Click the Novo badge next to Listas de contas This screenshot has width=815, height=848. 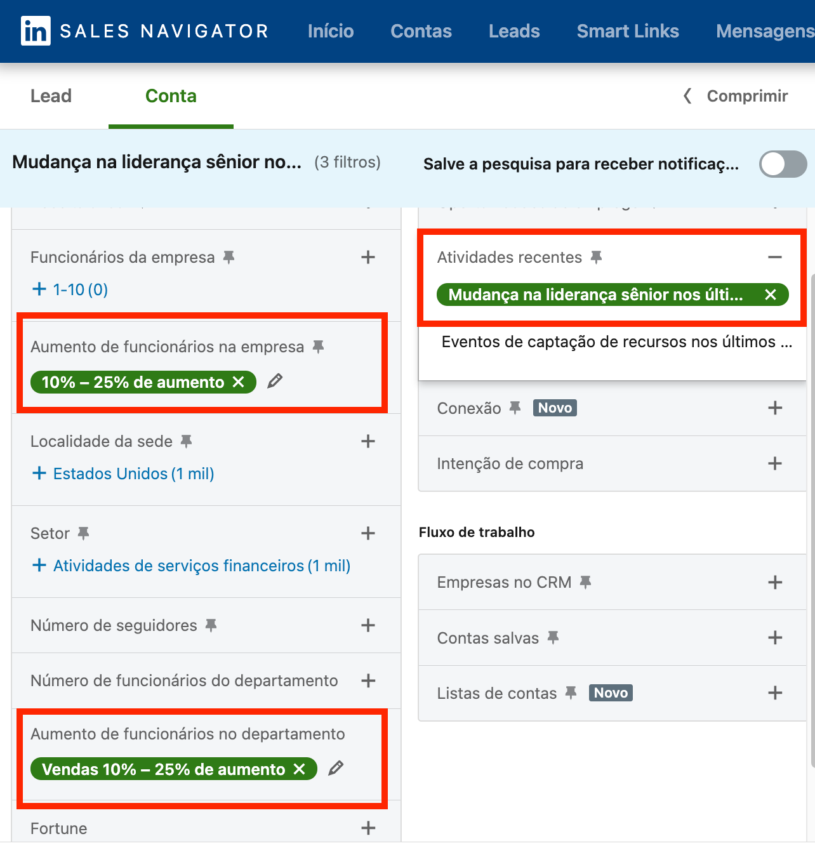pyautogui.click(x=611, y=692)
